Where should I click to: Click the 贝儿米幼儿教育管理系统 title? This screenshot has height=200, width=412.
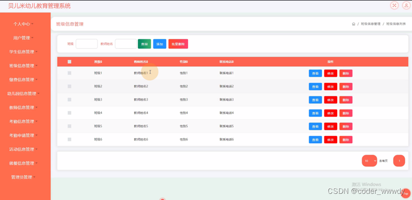(40, 6)
